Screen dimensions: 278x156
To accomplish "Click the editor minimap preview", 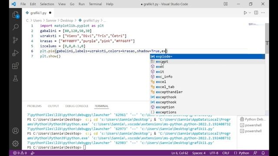I will click(x=256, y=24).
